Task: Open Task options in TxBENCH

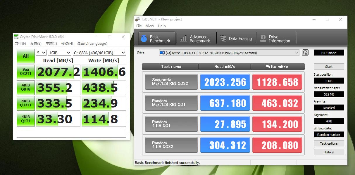Action: (329, 143)
